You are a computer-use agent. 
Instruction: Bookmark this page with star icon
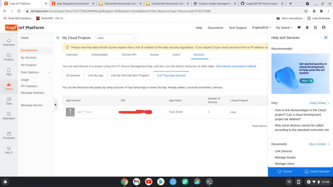coord(306,11)
